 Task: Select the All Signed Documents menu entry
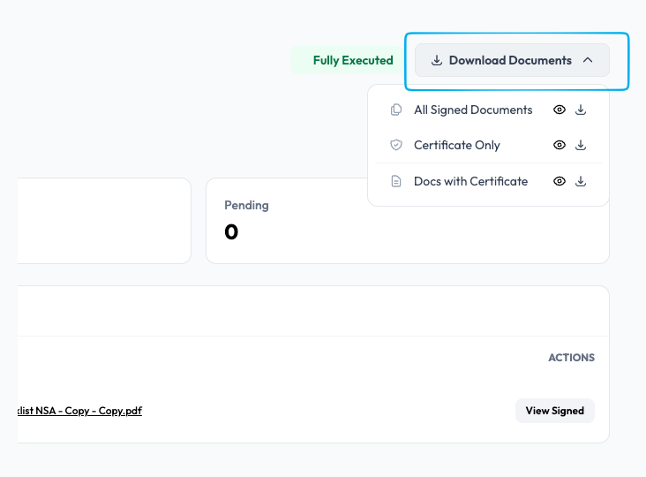pyautogui.click(x=473, y=110)
